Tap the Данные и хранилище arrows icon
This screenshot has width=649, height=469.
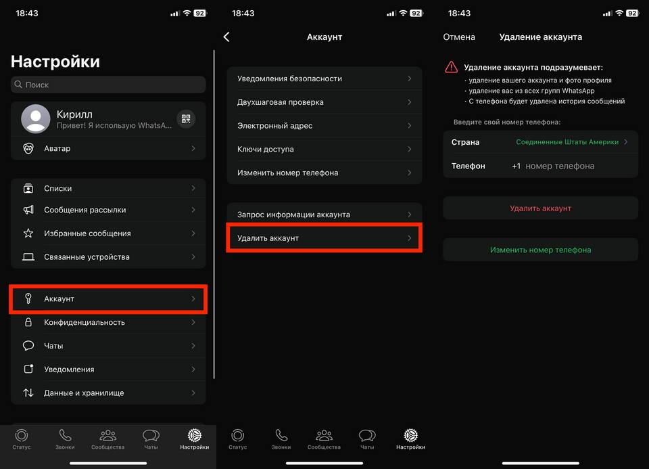click(x=28, y=393)
